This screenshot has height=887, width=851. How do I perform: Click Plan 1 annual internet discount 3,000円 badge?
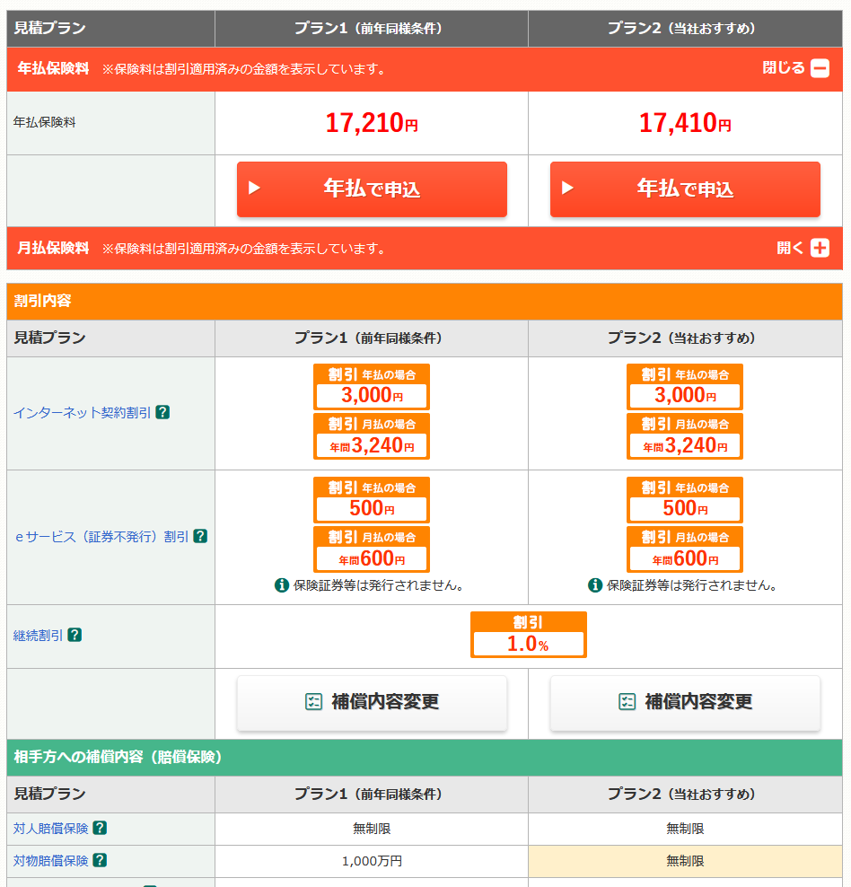[372, 387]
